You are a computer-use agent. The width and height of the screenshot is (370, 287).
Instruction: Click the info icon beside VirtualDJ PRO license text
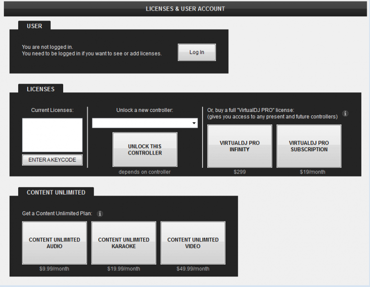345,113
